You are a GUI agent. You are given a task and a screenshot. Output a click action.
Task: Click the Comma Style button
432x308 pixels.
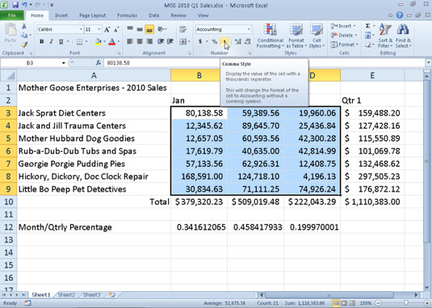(224, 42)
